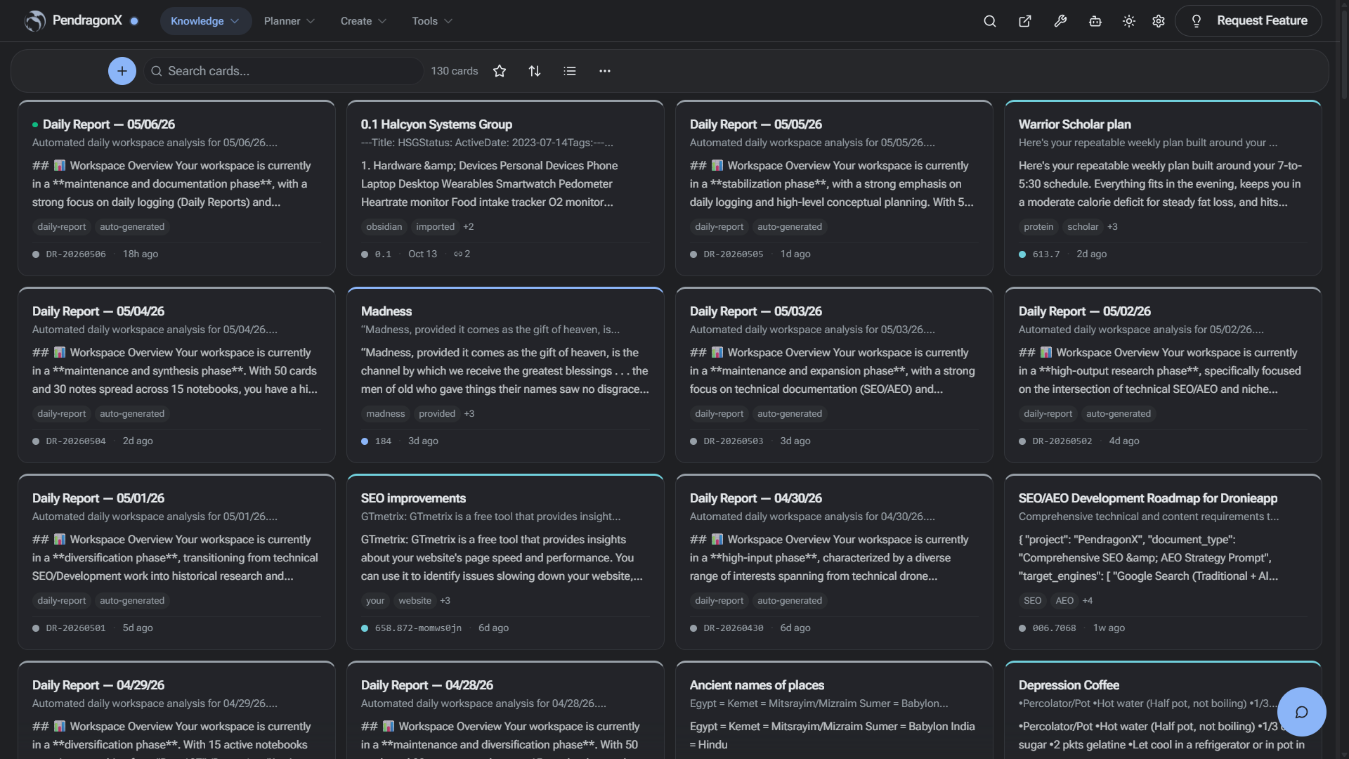Click card ID DR-20260506
Viewport: 1349px width, 759px height.
(x=76, y=254)
